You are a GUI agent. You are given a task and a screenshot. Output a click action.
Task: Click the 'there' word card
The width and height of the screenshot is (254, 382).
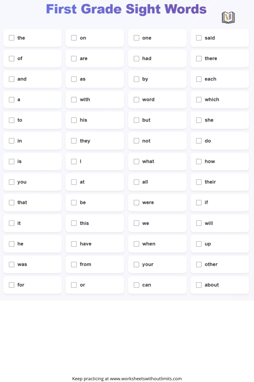(220, 59)
